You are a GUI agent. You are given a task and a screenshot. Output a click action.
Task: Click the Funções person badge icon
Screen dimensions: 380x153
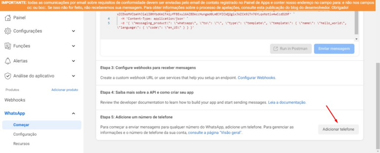(x=7, y=46)
